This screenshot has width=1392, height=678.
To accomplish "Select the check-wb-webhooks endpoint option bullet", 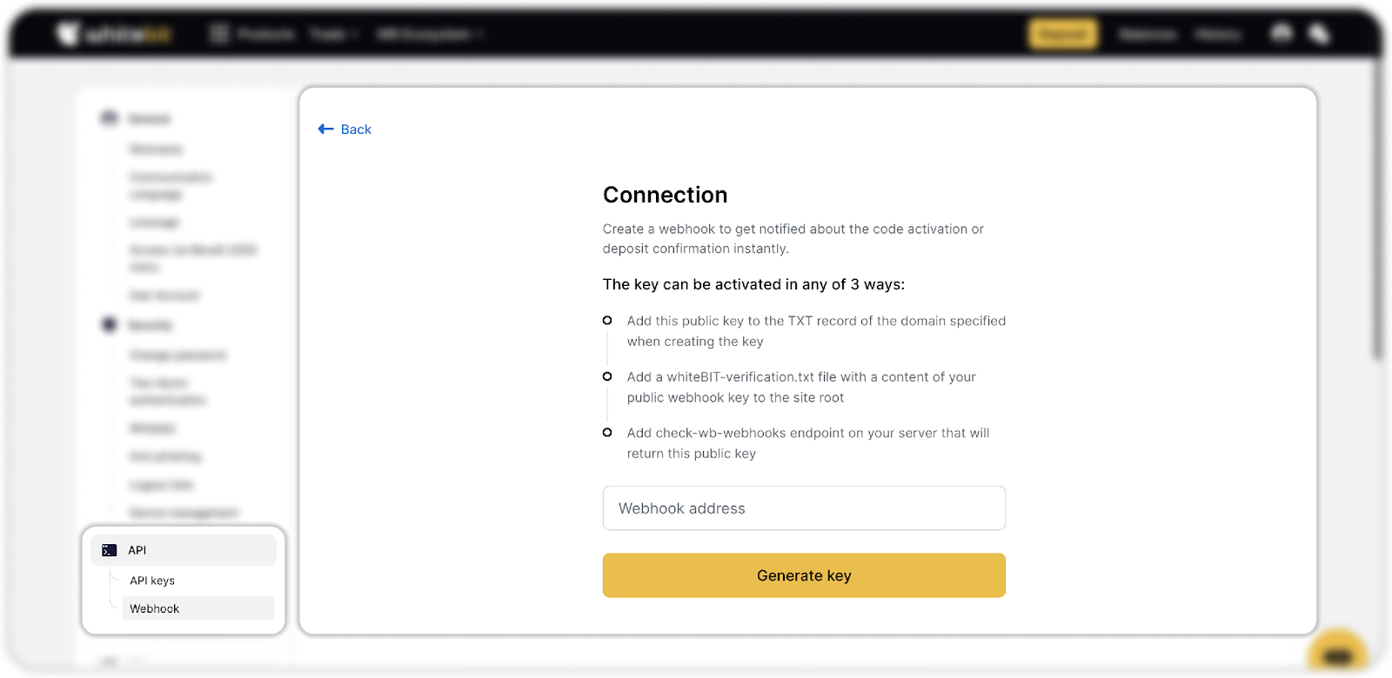I will [x=607, y=433].
